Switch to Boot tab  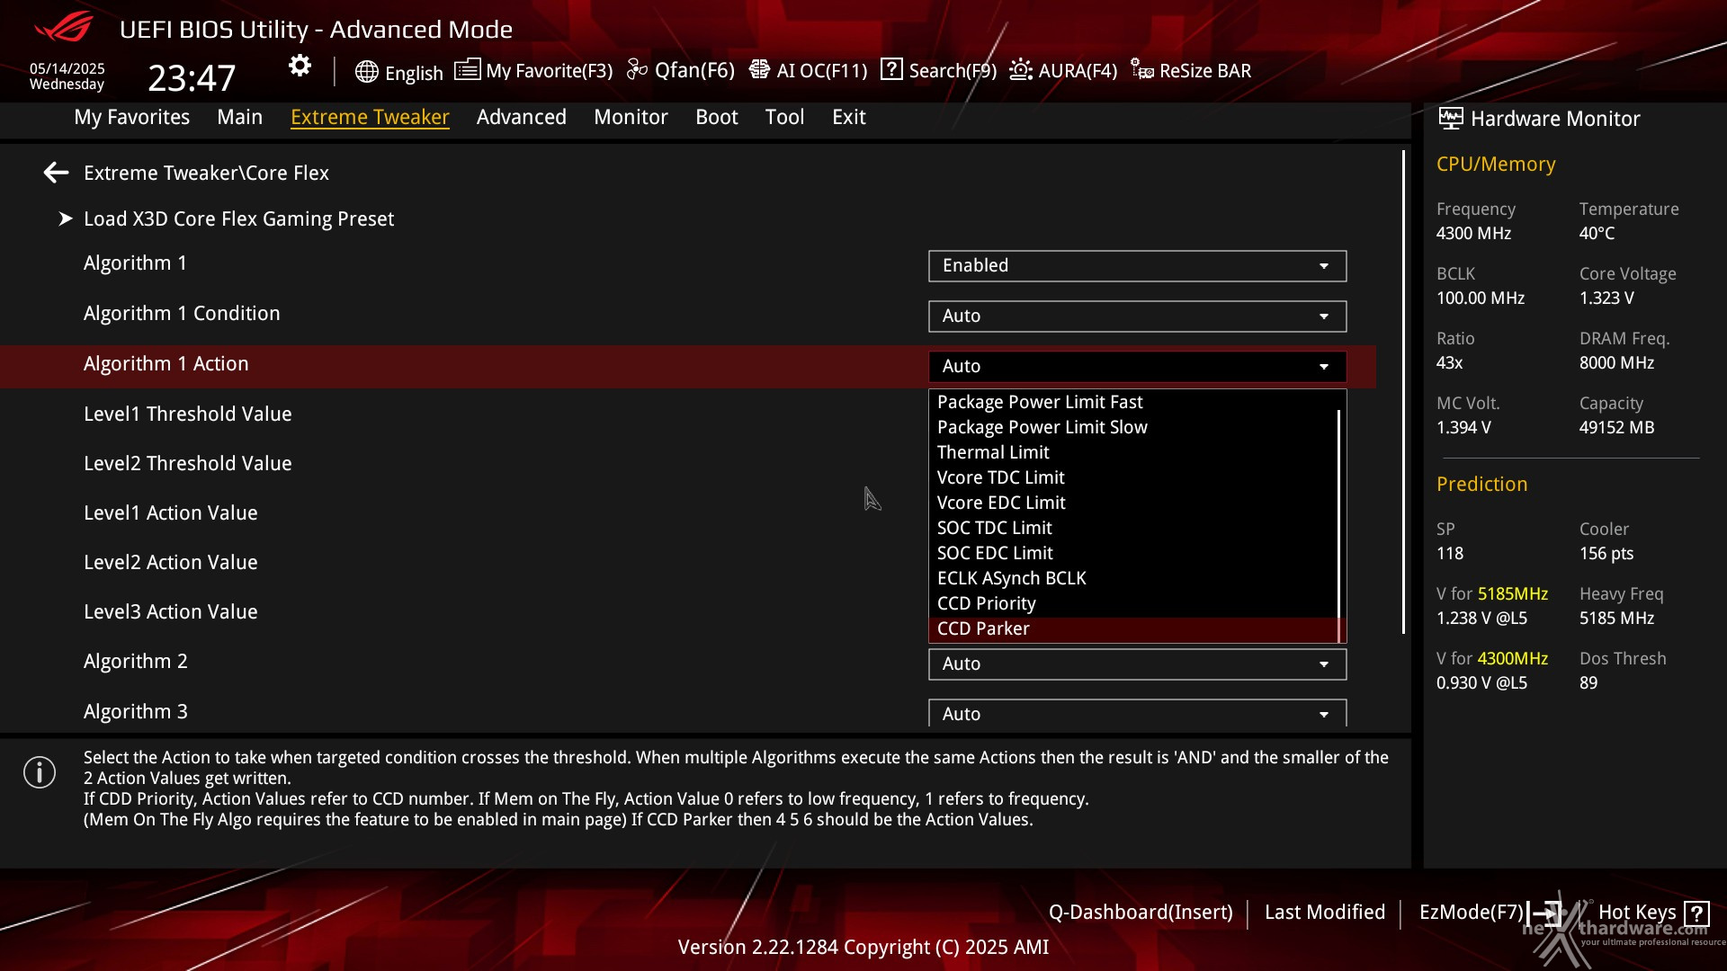716,117
